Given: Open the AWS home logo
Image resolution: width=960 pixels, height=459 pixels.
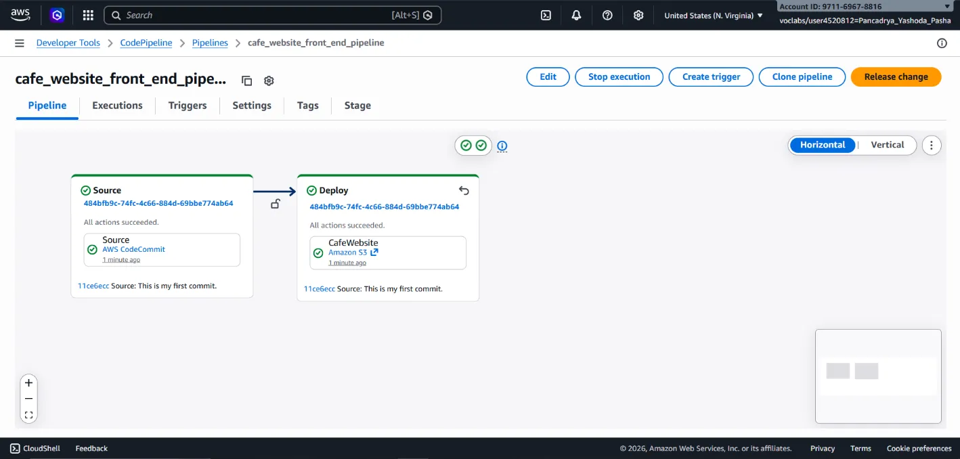Looking at the screenshot, I should [20, 14].
